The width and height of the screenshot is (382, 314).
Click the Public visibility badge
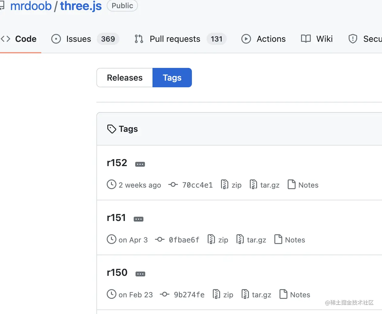tap(122, 6)
